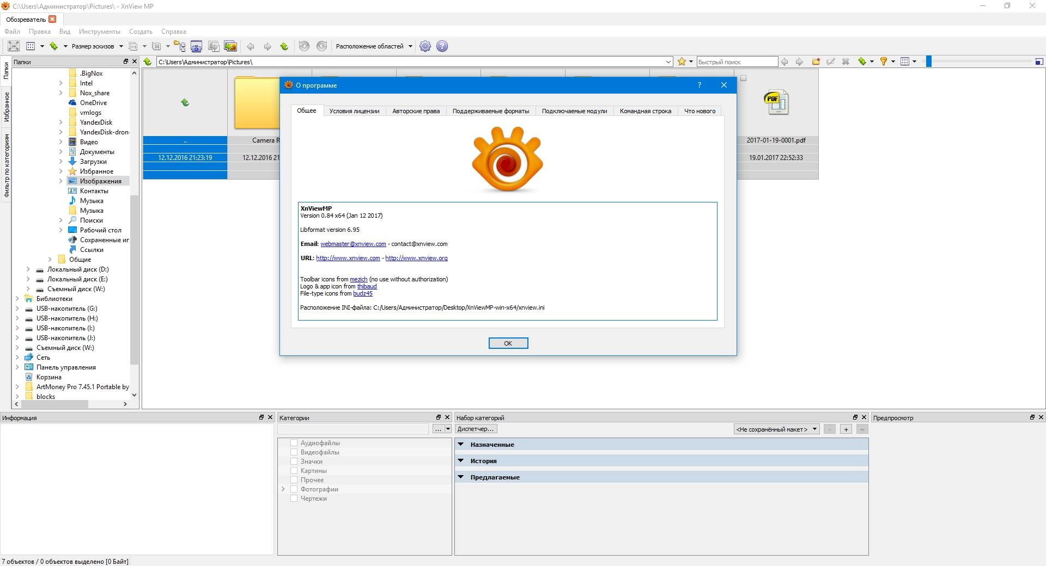Click the thumbnail grid view icon in main toolbar
Image resolution: width=1046 pixels, height=566 pixels.
31,46
